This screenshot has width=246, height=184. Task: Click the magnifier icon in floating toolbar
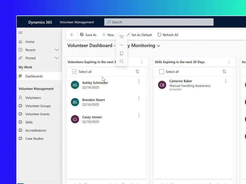[121, 62]
